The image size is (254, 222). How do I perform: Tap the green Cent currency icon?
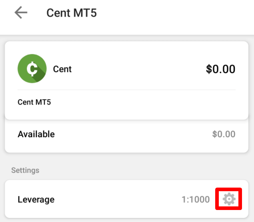(x=32, y=69)
